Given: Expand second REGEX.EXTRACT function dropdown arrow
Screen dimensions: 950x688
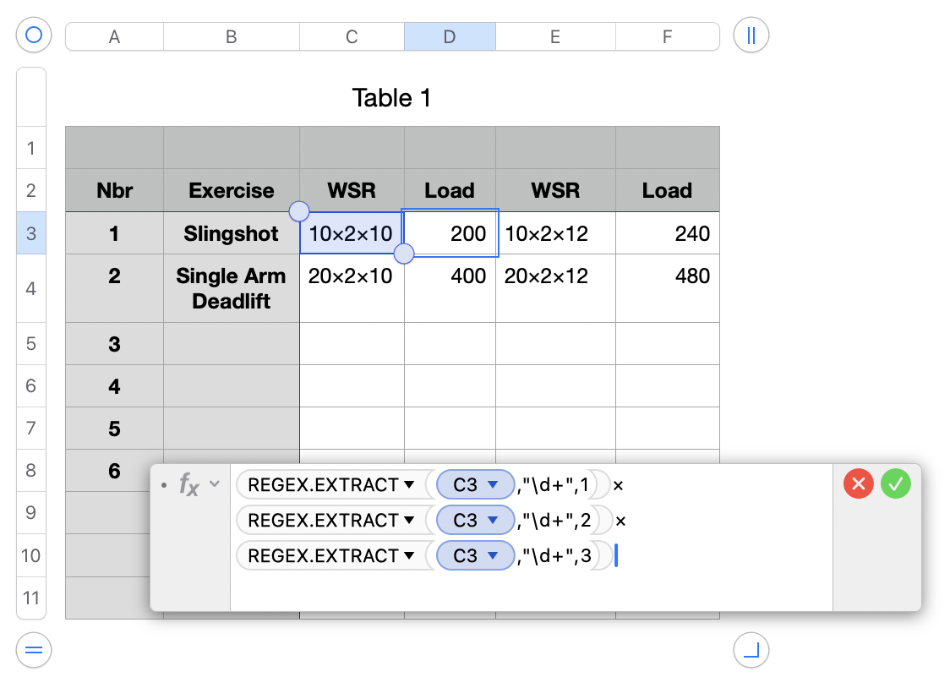Looking at the screenshot, I should pyautogui.click(x=410, y=521).
